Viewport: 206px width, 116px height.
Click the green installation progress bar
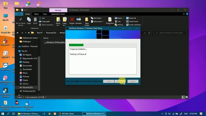tap(76, 45)
